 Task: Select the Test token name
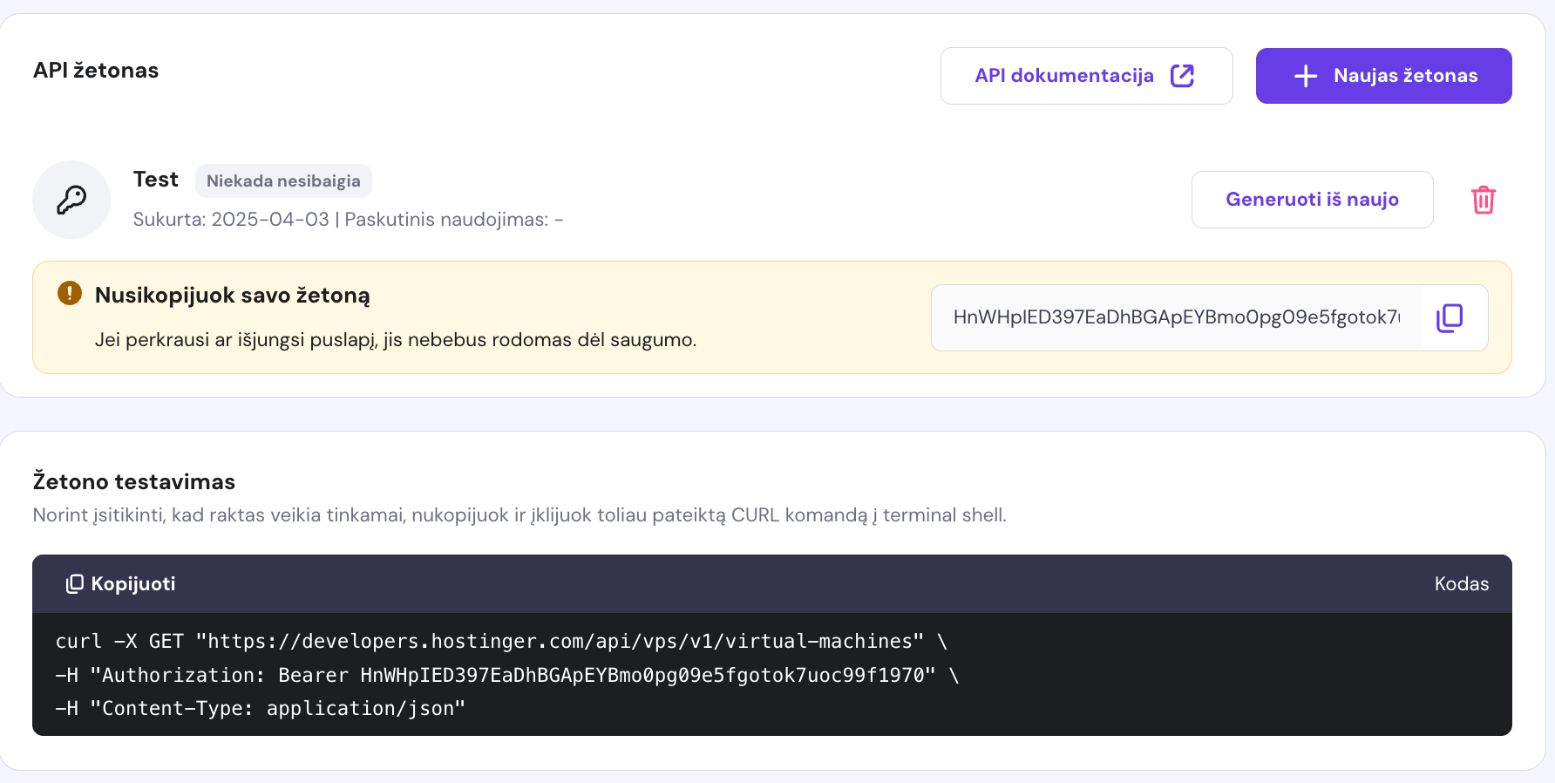click(x=155, y=180)
